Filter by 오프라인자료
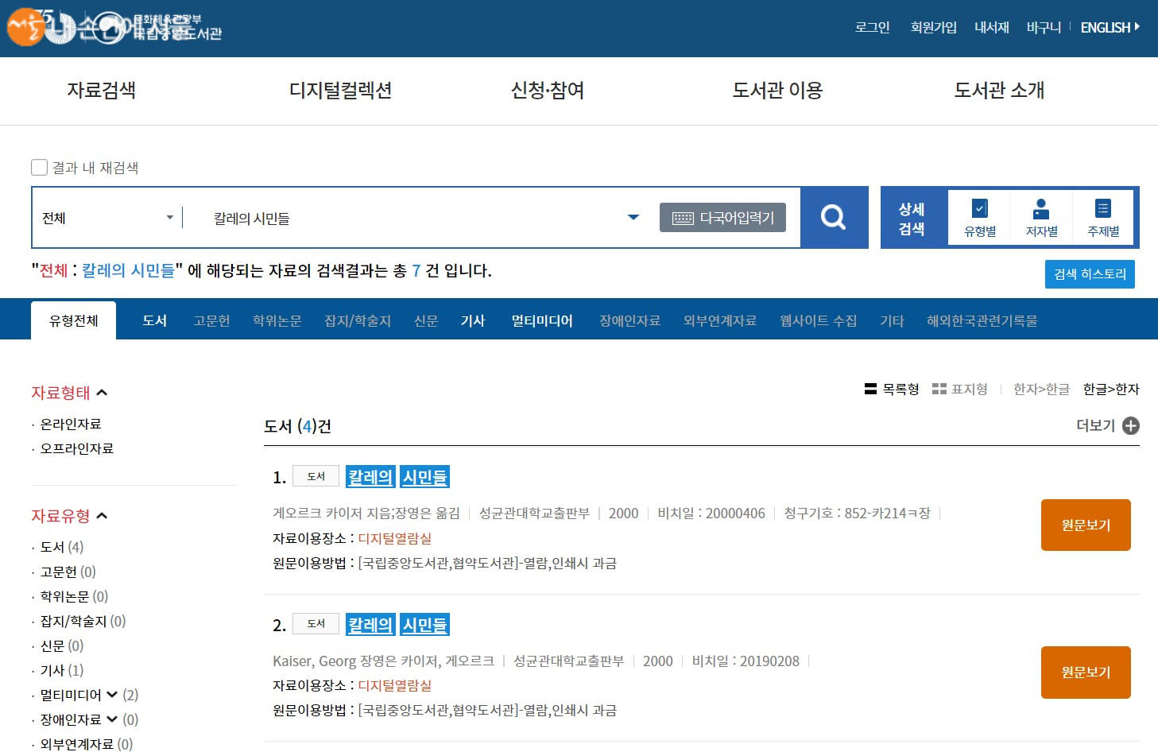The height and width of the screenshot is (752, 1158). [77, 448]
